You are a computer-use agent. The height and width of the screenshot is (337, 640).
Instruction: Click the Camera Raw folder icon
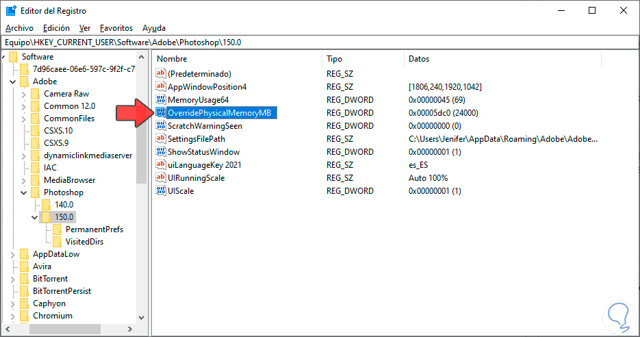36,94
